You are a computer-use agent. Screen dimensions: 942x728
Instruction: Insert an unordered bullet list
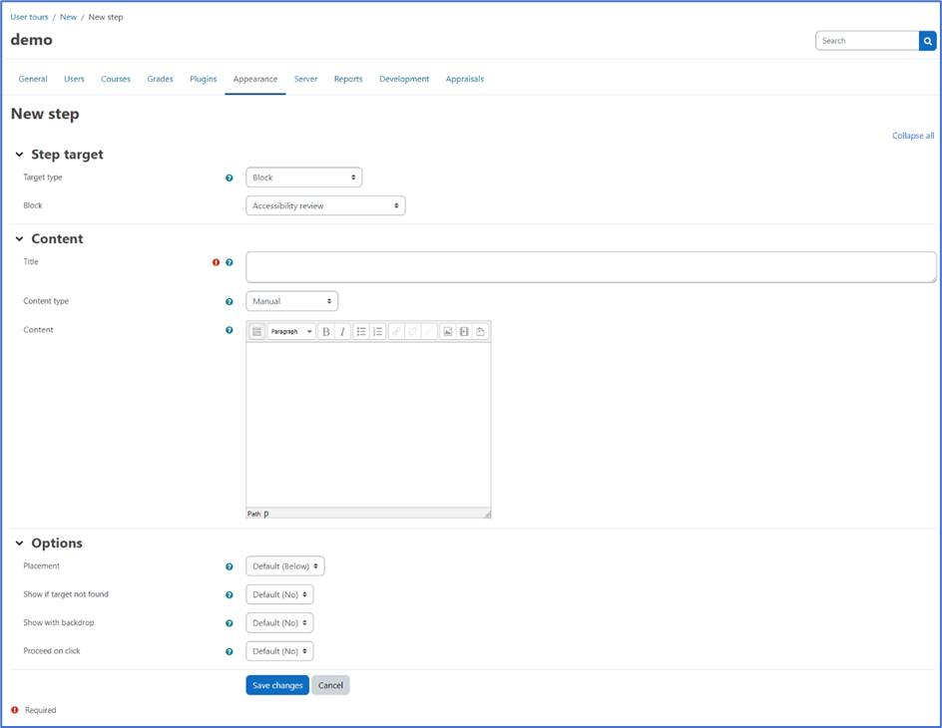[361, 331]
